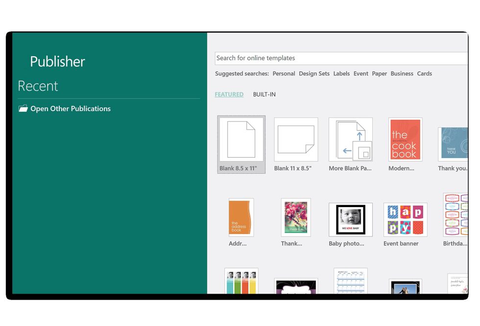Open the Baby photo frame template

(x=351, y=219)
